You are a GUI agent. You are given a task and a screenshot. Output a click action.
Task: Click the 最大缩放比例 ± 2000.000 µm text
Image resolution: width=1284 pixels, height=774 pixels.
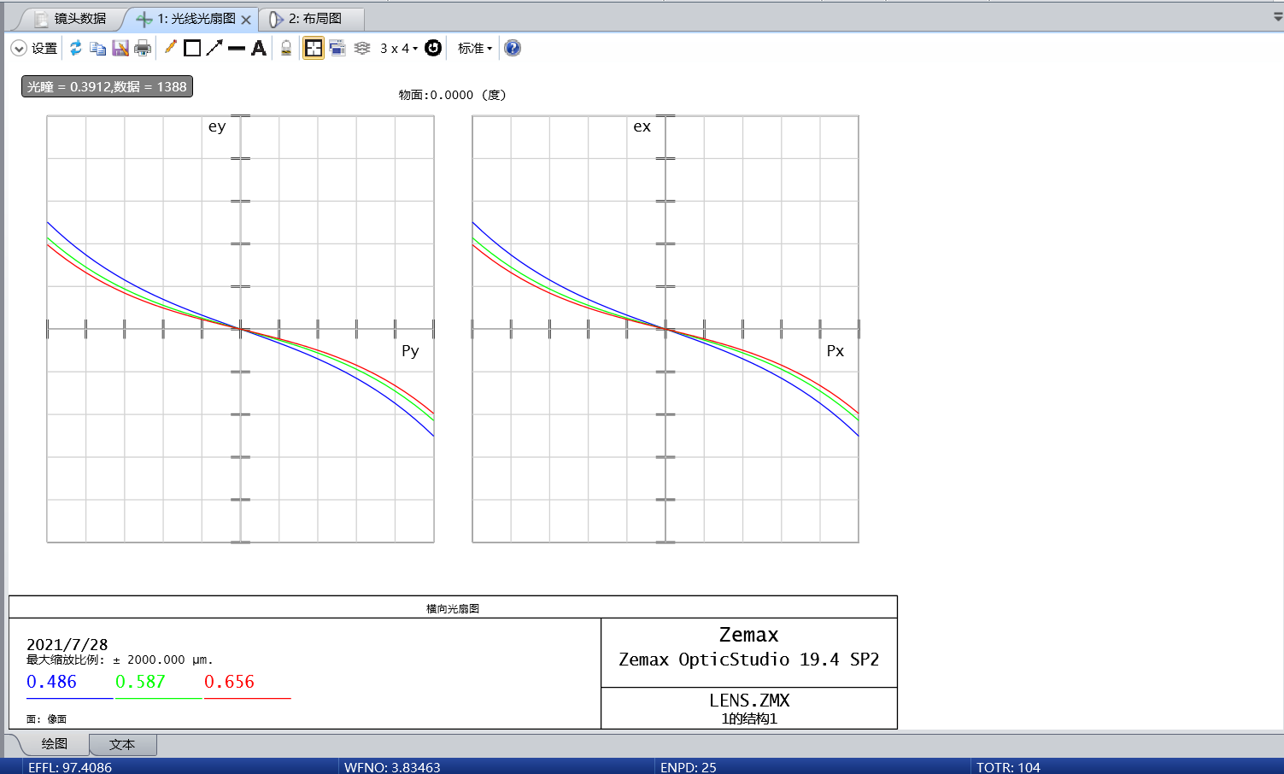120,660
